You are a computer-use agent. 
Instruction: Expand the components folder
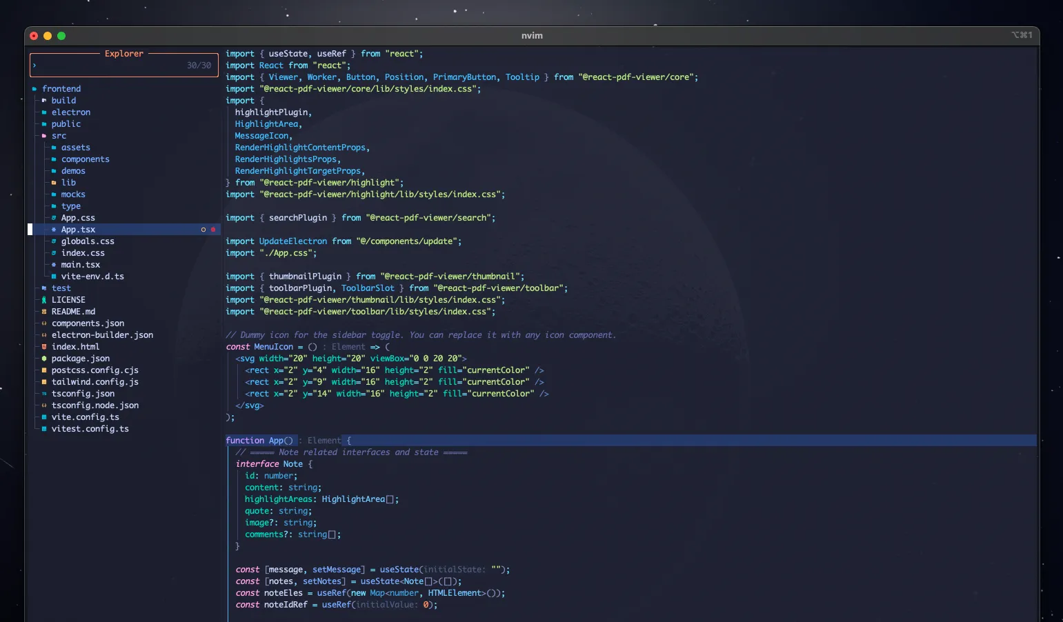coord(85,159)
